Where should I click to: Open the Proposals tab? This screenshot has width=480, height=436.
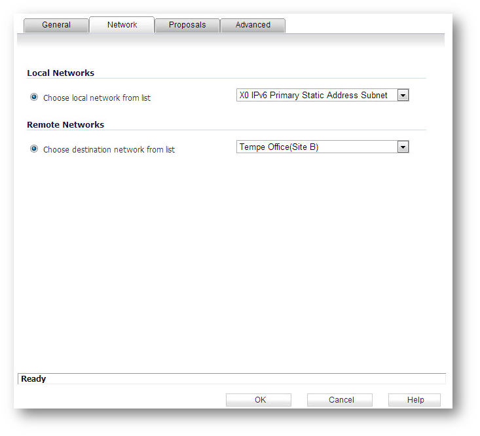(x=187, y=25)
